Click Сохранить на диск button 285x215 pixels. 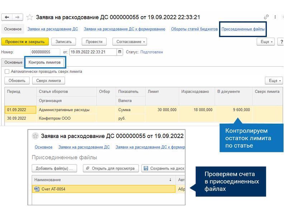tap(163, 168)
